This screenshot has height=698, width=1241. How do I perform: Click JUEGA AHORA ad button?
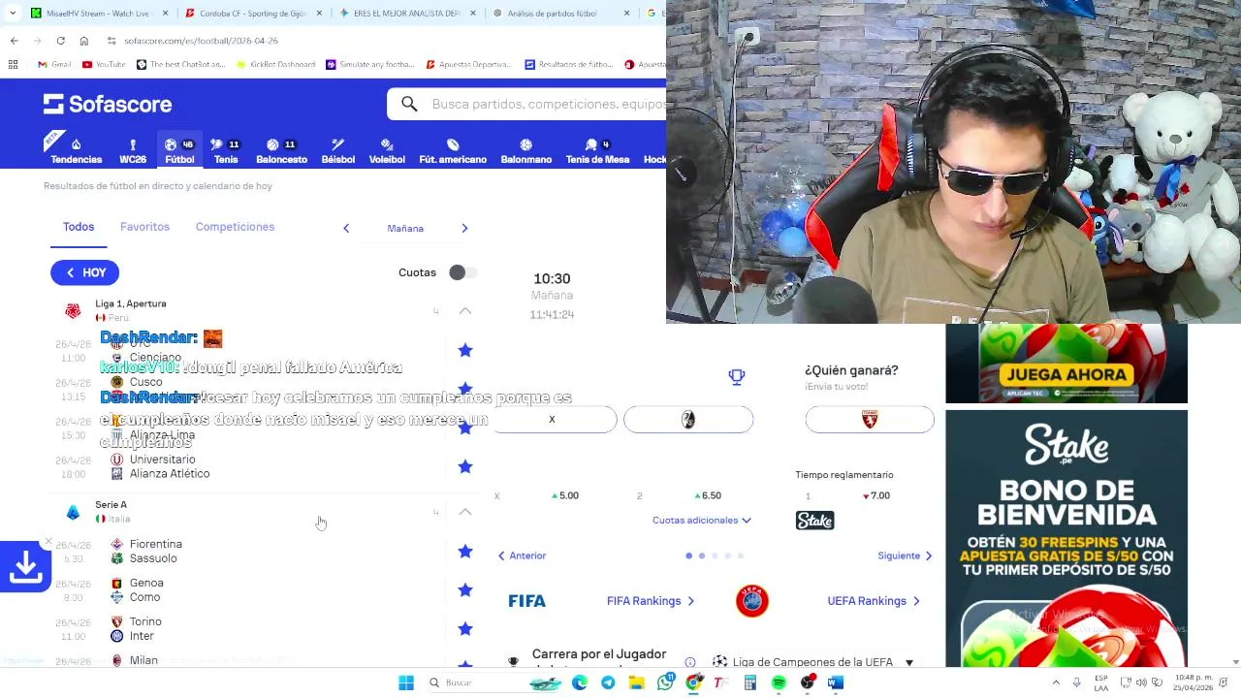click(1066, 374)
